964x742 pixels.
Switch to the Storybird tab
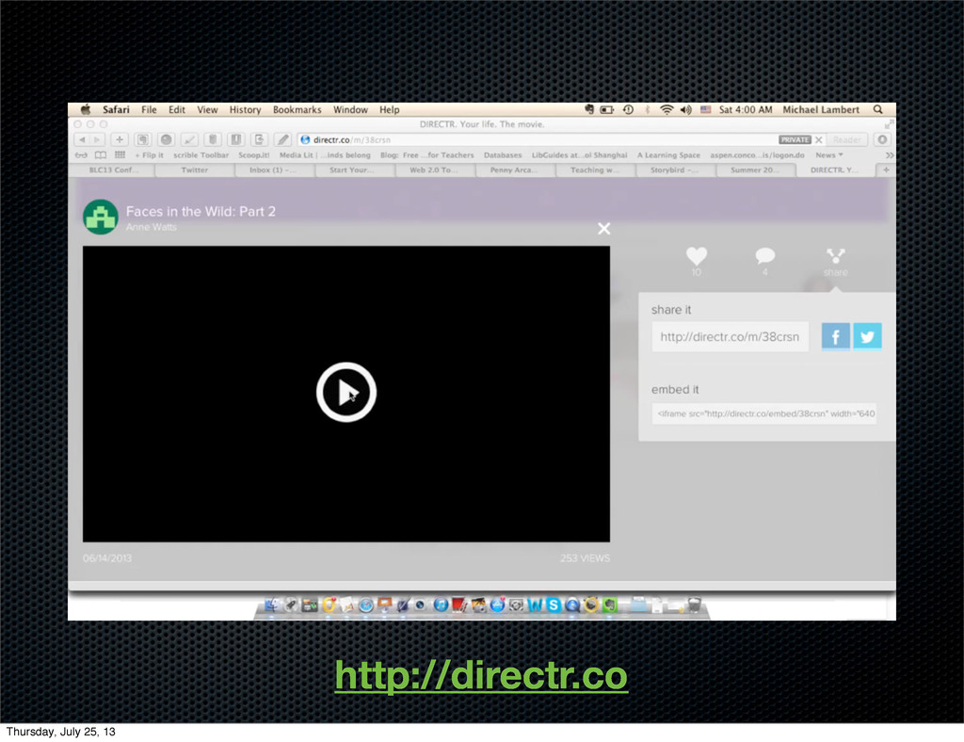(x=674, y=170)
